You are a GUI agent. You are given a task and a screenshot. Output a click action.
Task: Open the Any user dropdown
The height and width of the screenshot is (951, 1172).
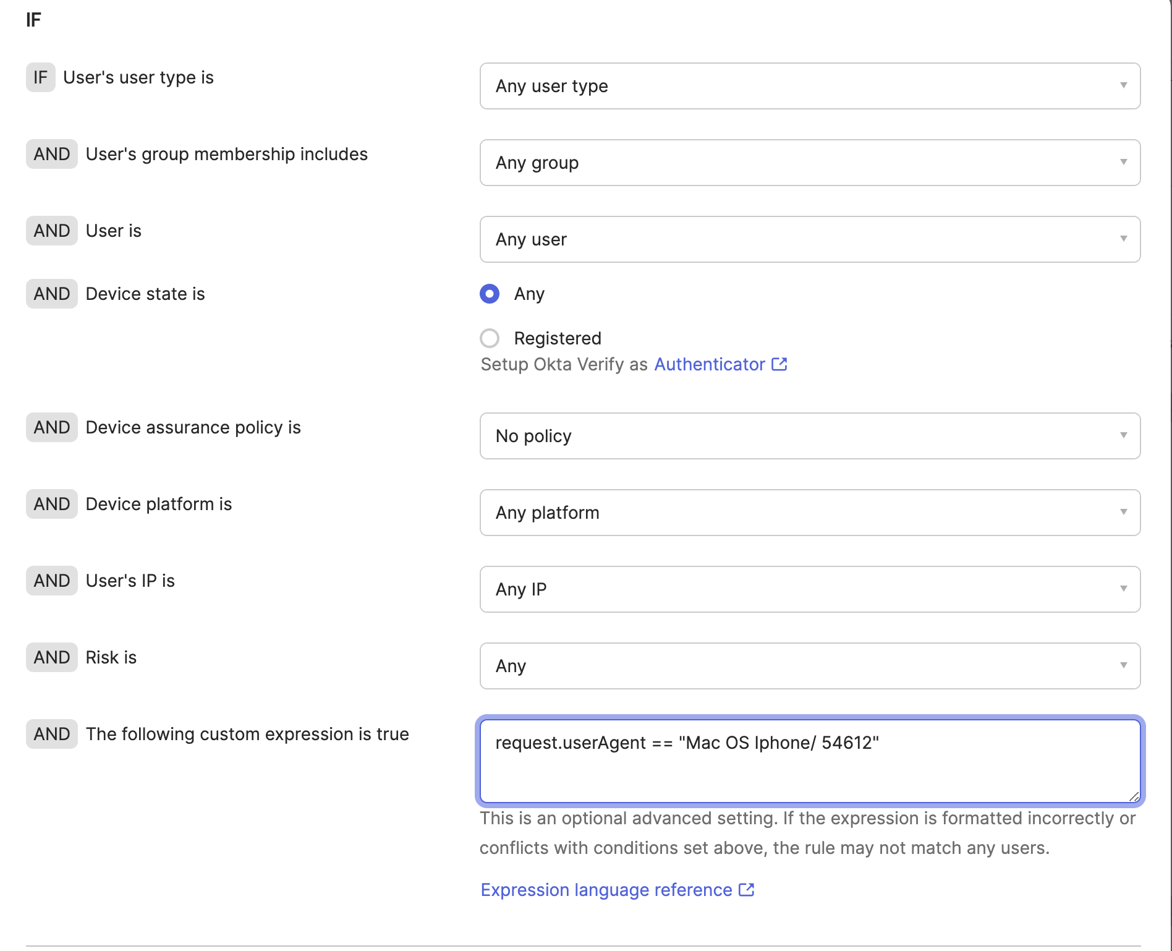(809, 239)
